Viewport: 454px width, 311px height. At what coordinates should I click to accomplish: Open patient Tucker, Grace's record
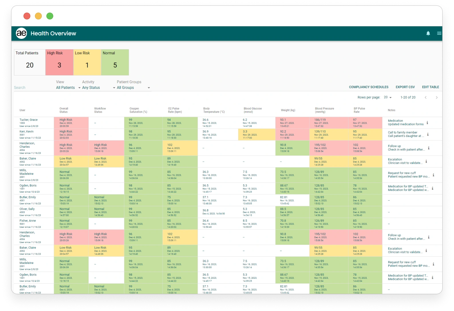click(28, 120)
